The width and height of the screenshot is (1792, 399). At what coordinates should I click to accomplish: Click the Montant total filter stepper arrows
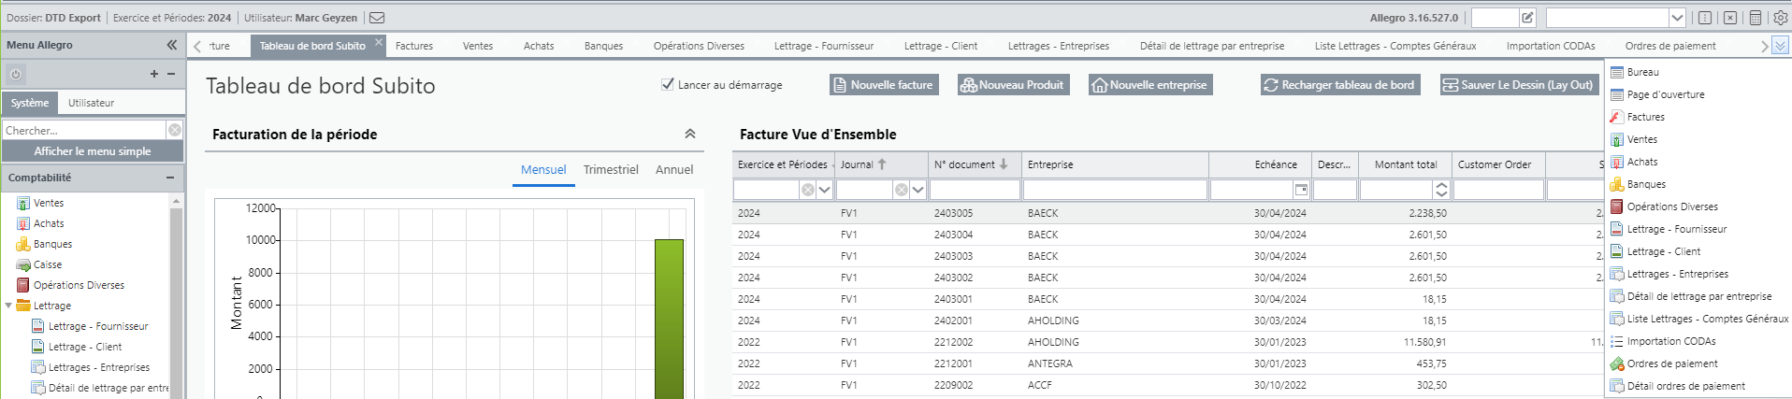(1441, 190)
